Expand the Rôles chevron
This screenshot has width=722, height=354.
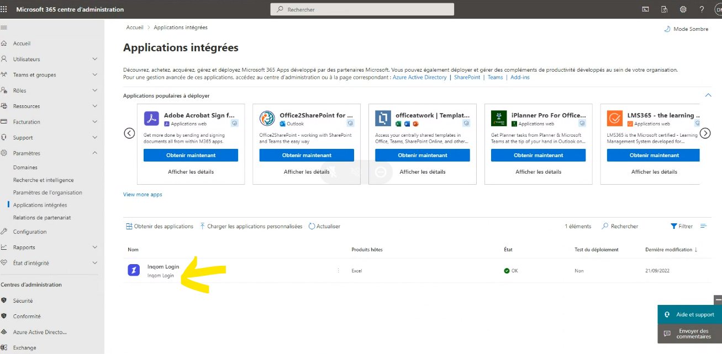(95, 90)
